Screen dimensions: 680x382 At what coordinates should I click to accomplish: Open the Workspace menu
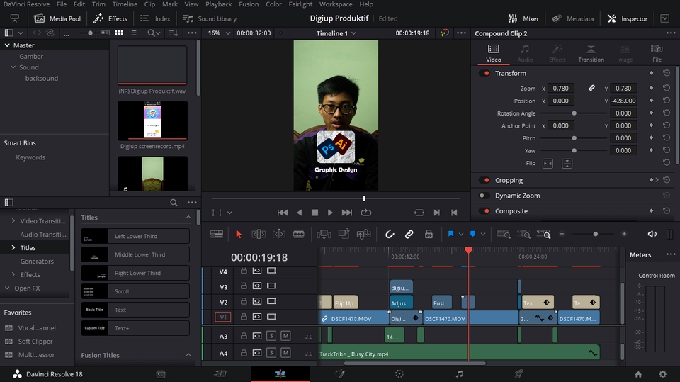336,4
